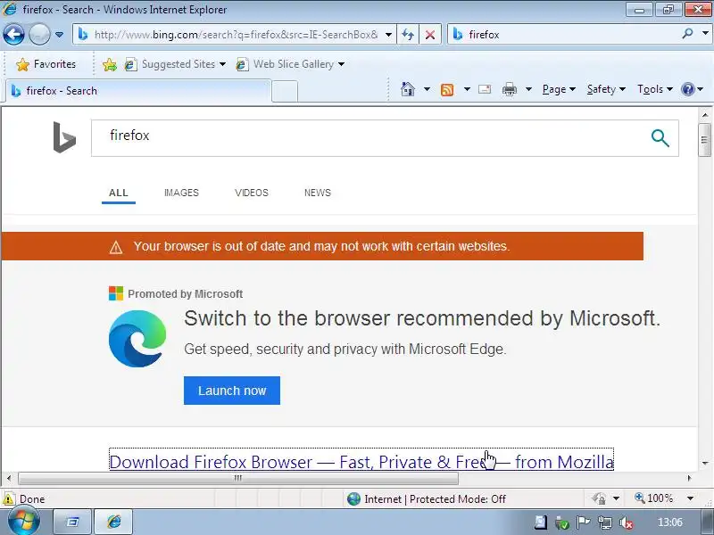
Task: Open the Page menu
Action: (x=559, y=89)
